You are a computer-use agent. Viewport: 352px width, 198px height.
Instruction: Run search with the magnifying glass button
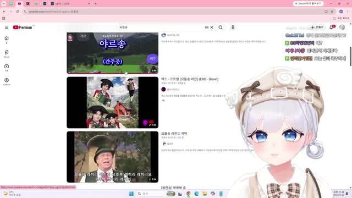221,28
